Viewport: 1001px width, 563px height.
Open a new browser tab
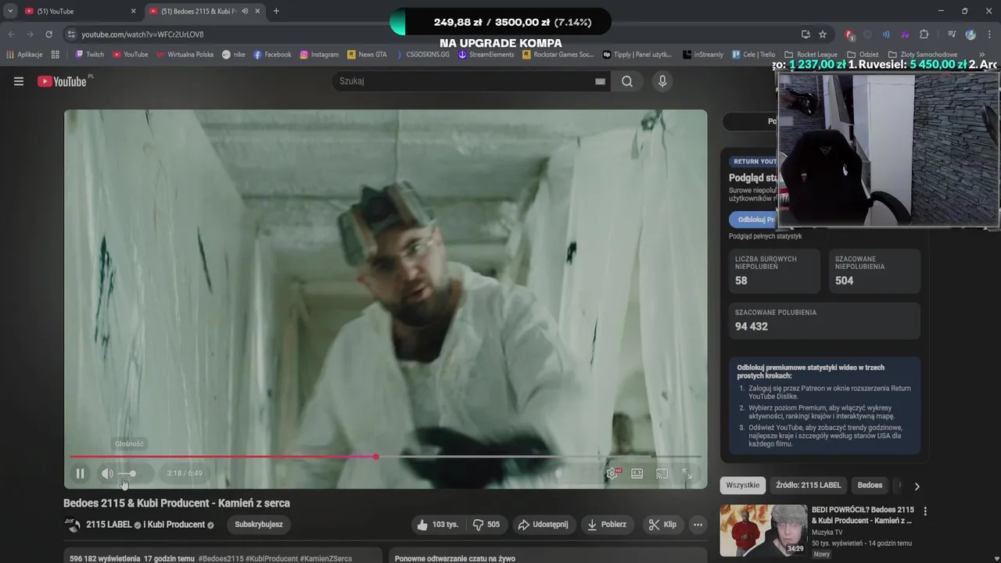276,11
